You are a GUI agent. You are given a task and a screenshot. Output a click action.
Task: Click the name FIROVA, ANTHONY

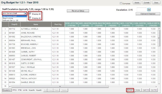pos(29,79)
